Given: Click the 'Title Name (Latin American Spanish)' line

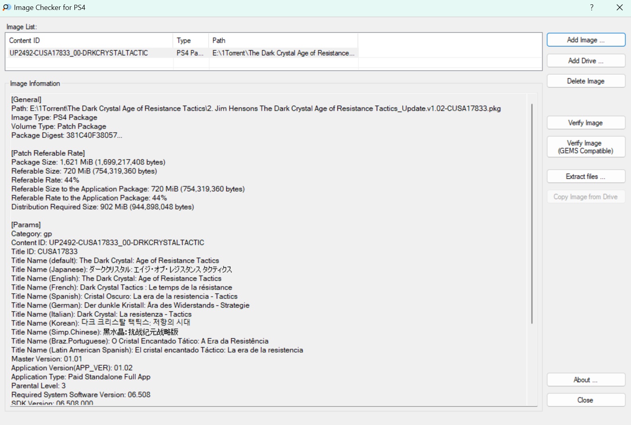Looking at the screenshot, I should [x=157, y=350].
